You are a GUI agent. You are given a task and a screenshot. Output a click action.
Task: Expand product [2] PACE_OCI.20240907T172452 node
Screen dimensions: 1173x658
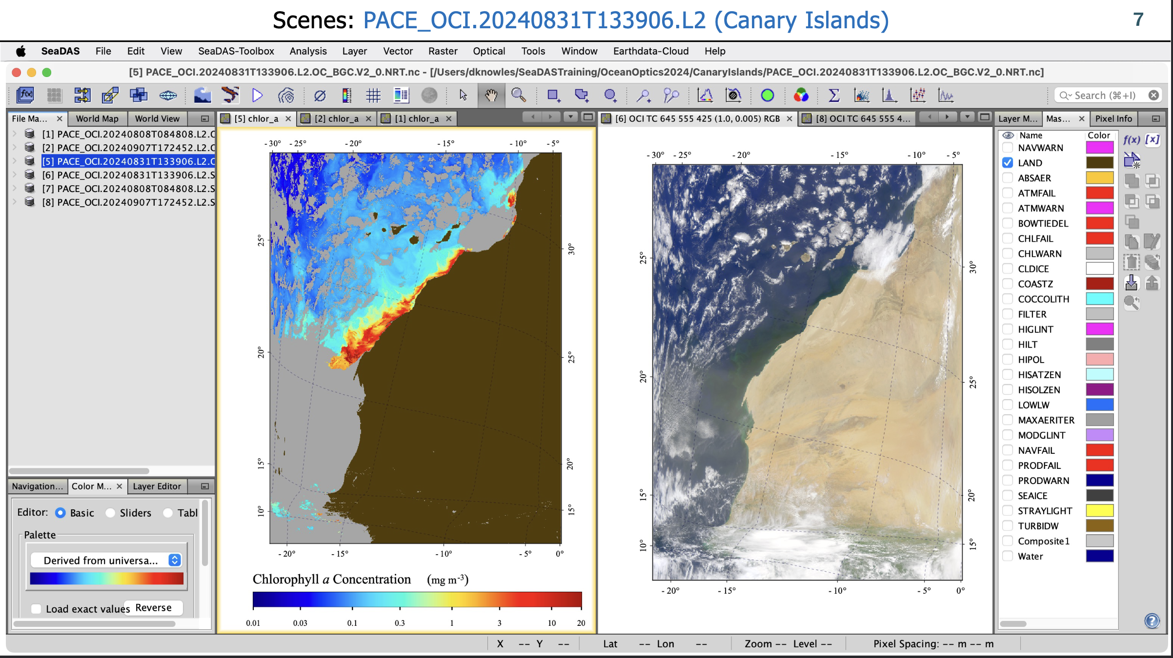coord(15,147)
